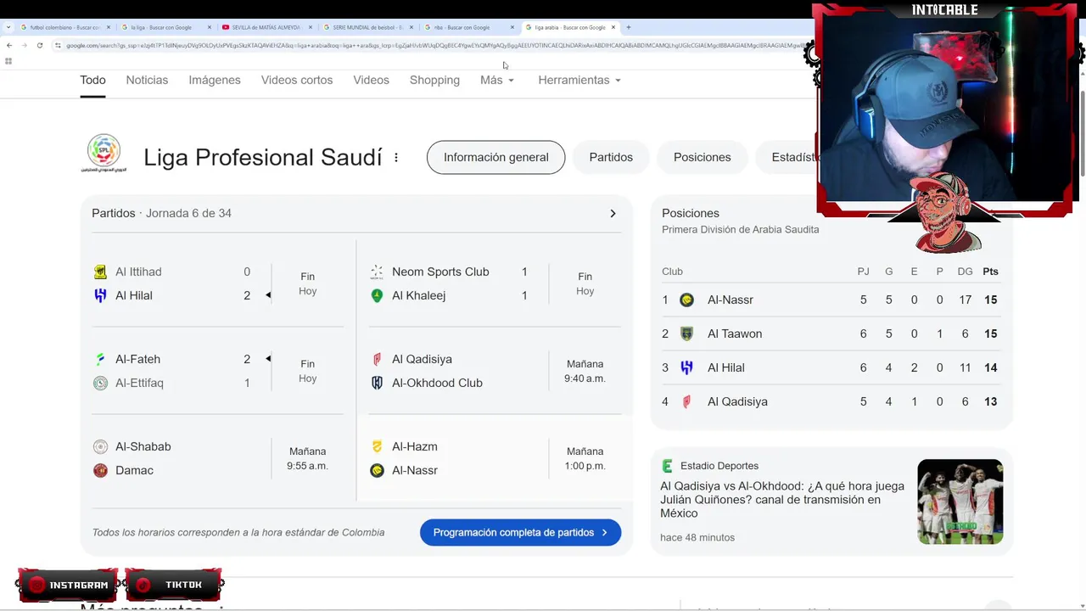Viewport: 1086px width, 611px height.
Task: Reload the current page
Action: [39, 45]
